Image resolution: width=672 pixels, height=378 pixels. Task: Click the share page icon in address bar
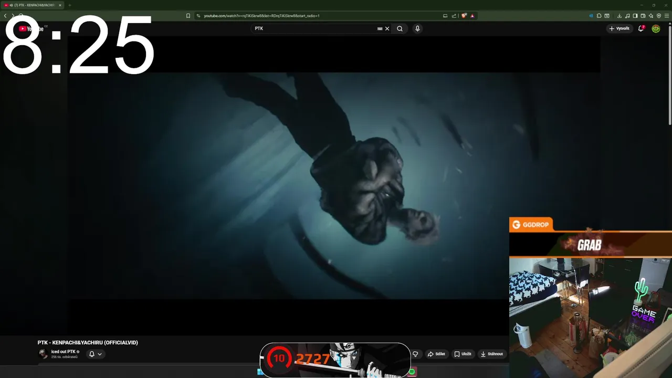point(454,16)
